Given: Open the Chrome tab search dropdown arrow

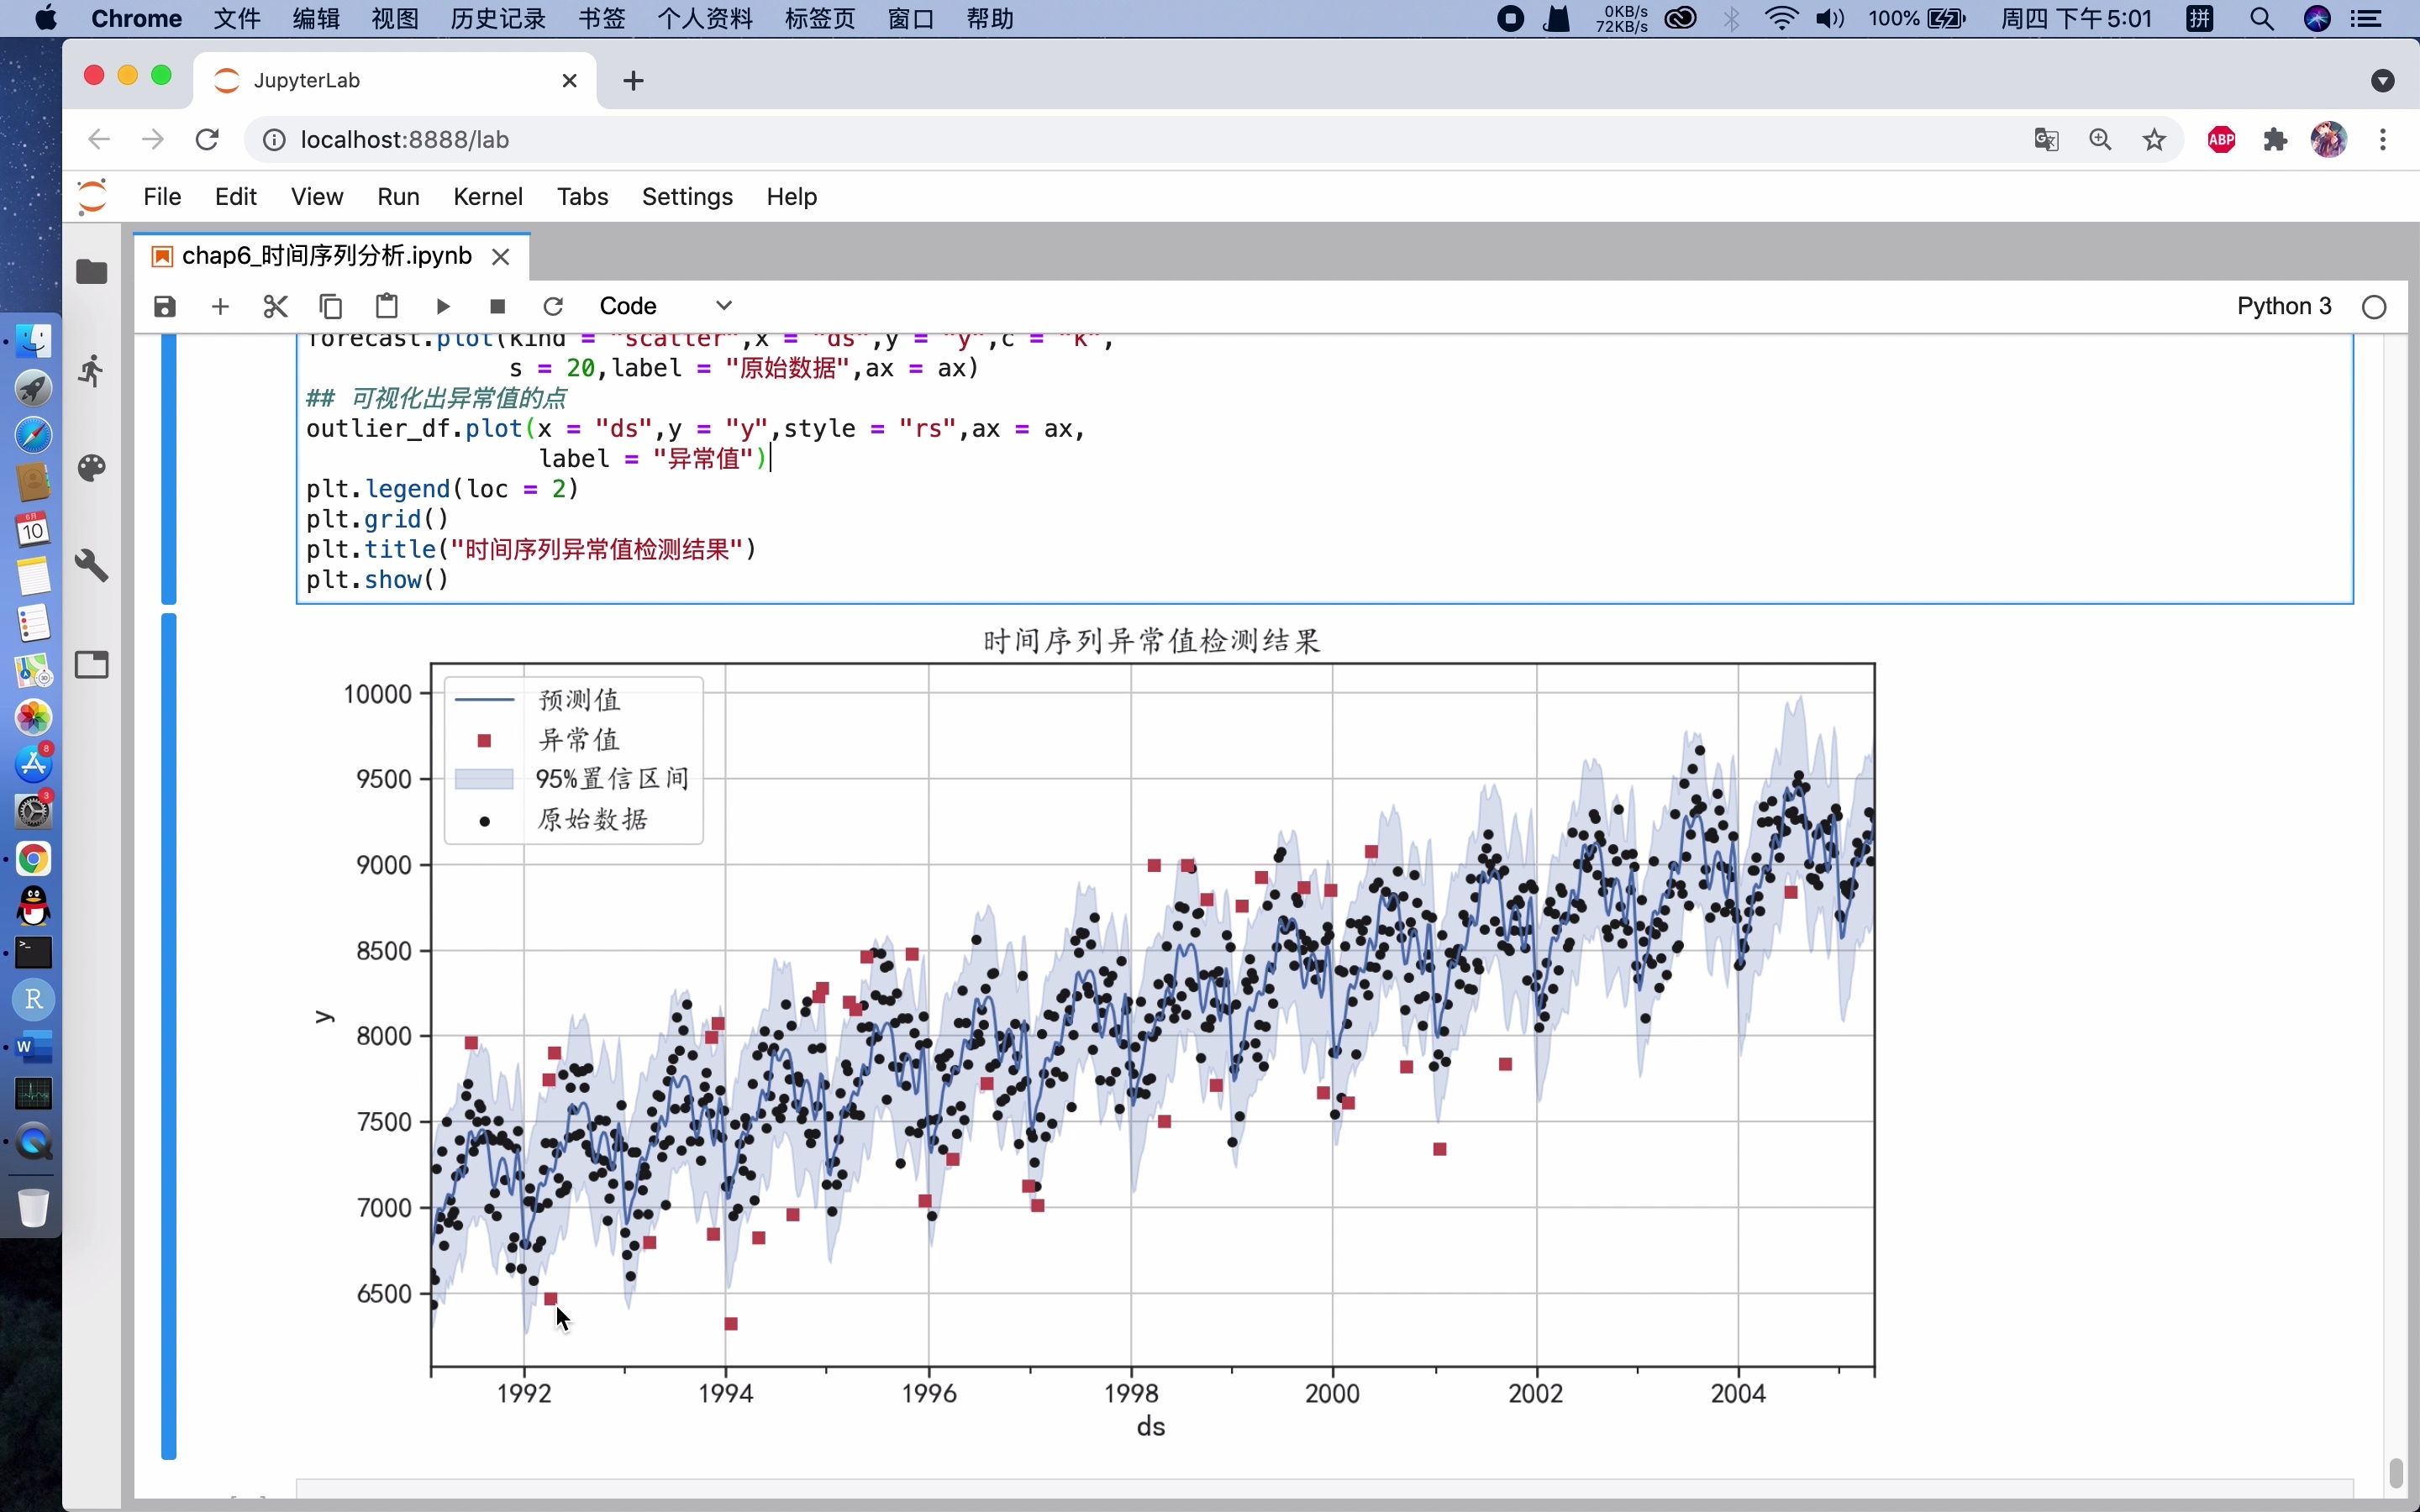Looking at the screenshot, I should [x=2382, y=81].
